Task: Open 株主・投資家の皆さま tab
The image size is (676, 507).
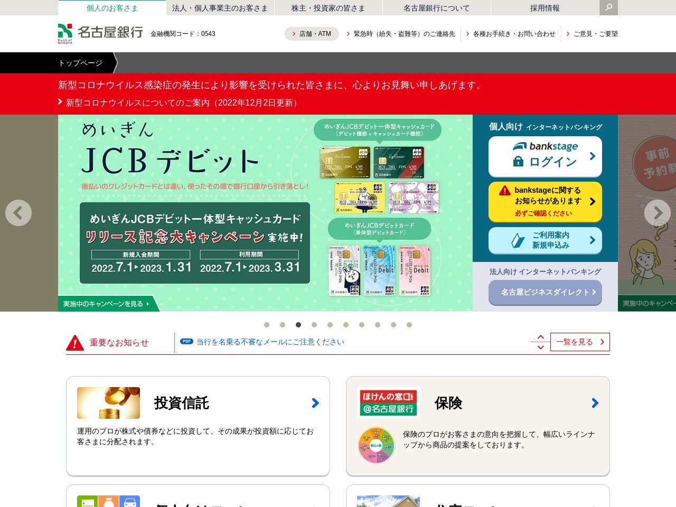Action: click(x=328, y=8)
